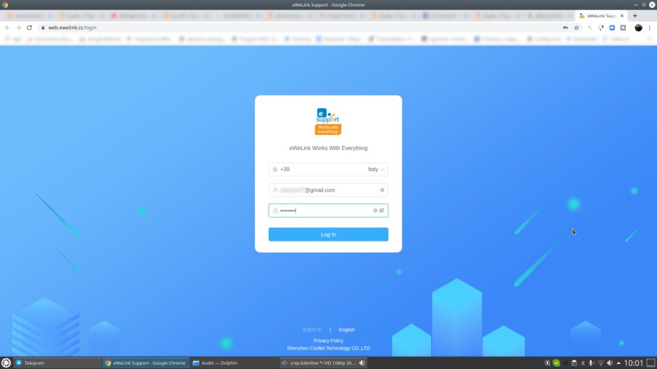Open the Wi-Fi network tray icon
Screen dimensions: 657x369
click(600, 362)
